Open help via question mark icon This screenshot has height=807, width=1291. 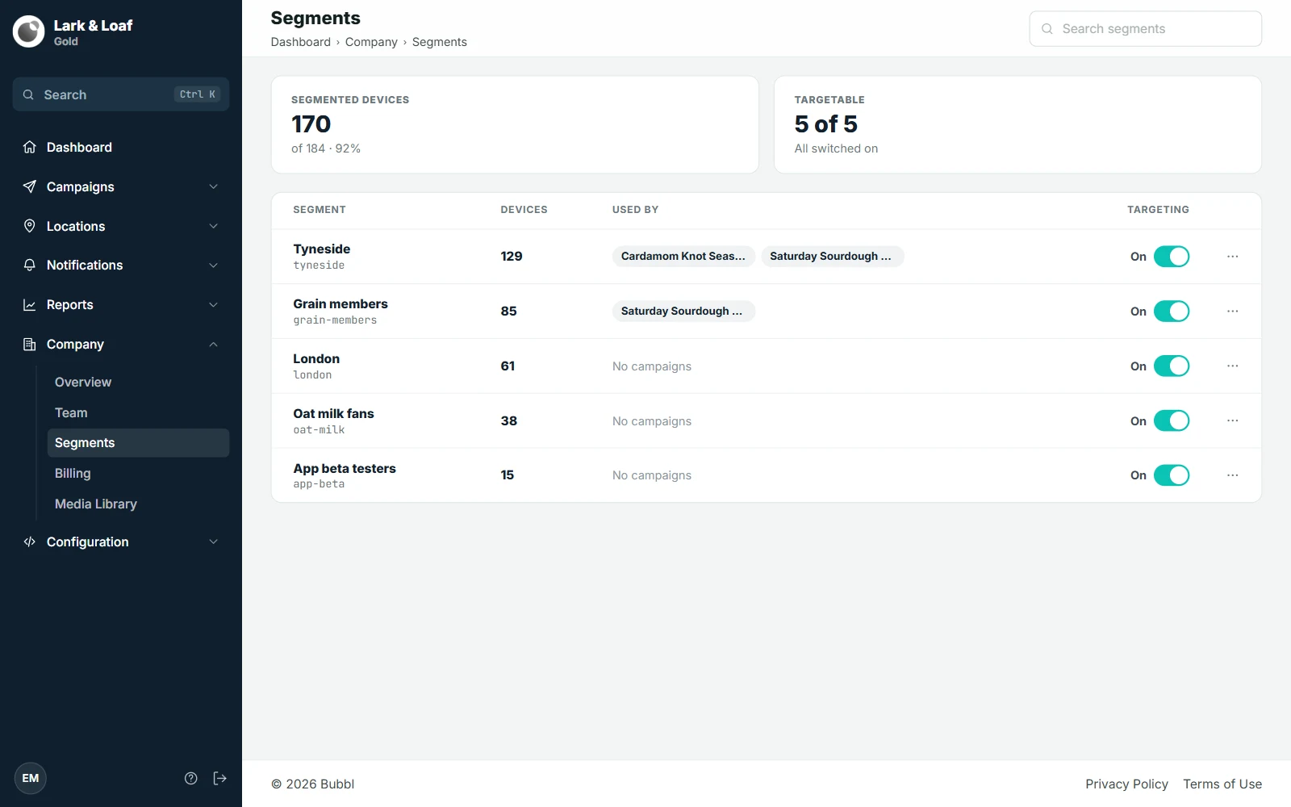(191, 778)
